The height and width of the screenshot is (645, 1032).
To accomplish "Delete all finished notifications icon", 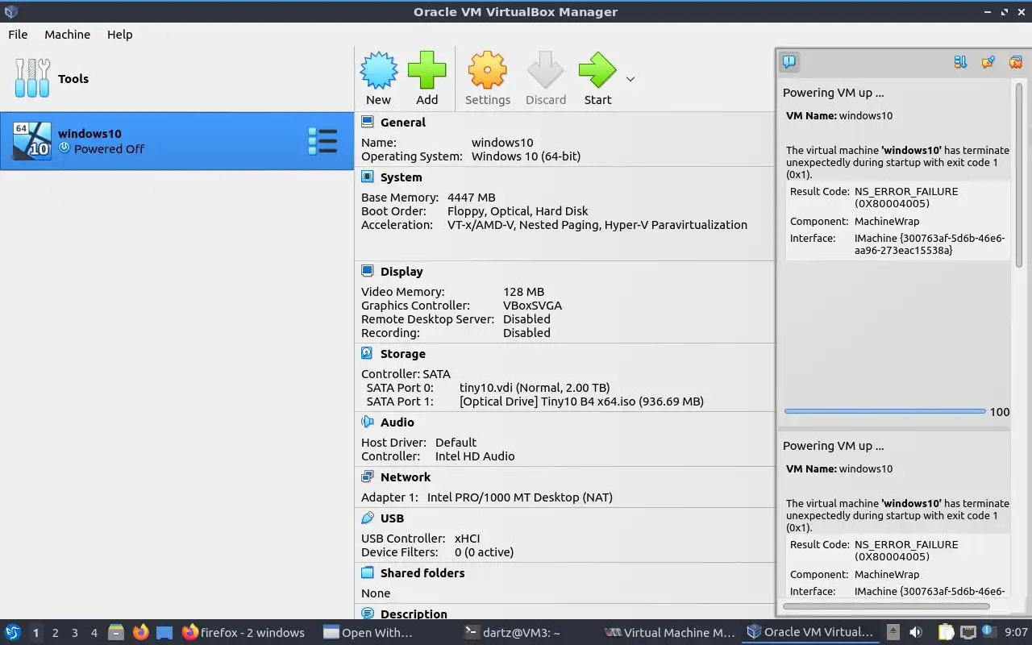I will 1016,62.
